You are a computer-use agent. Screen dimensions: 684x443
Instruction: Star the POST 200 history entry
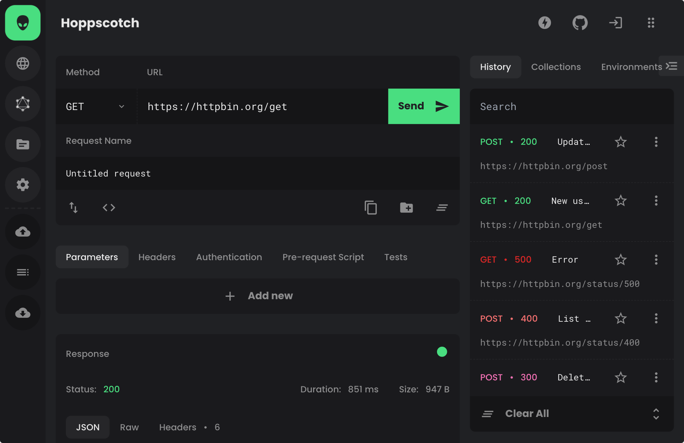[621, 142]
